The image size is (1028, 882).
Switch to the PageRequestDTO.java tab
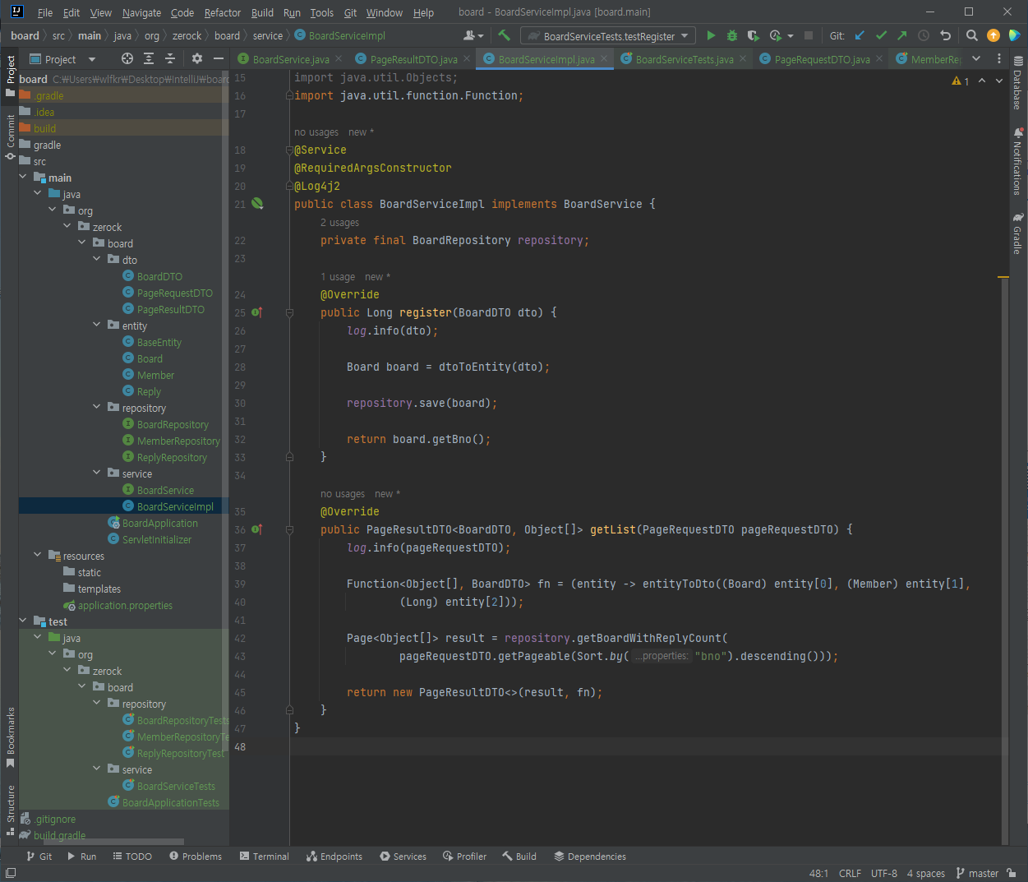click(x=822, y=59)
